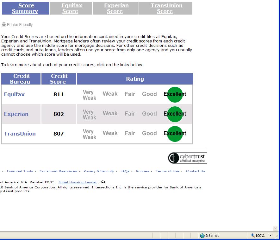The height and width of the screenshot is (240, 280).
Task: Open the Printer Friendly text link
Action: pos(20,25)
